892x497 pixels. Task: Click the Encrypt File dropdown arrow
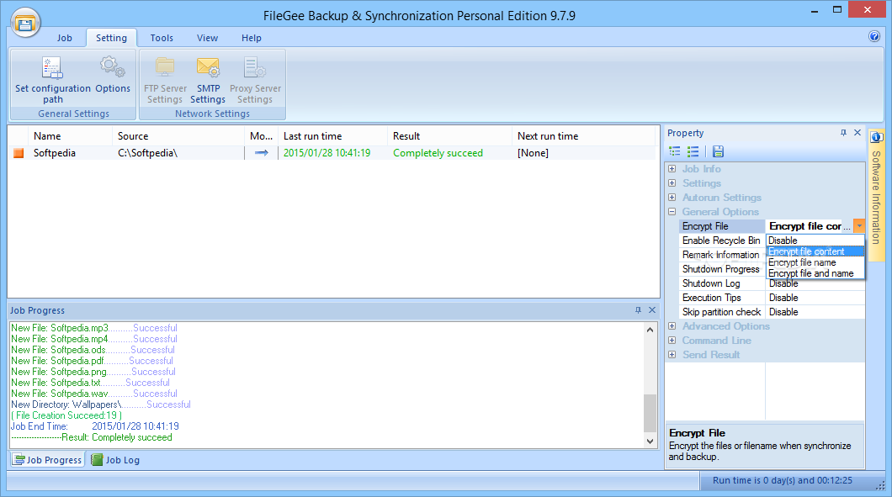pyautogui.click(x=859, y=225)
